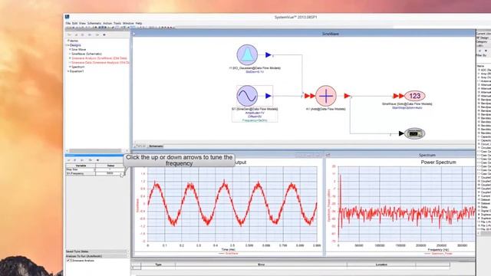Click the SineGen Frequency parameter label

point(255,120)
